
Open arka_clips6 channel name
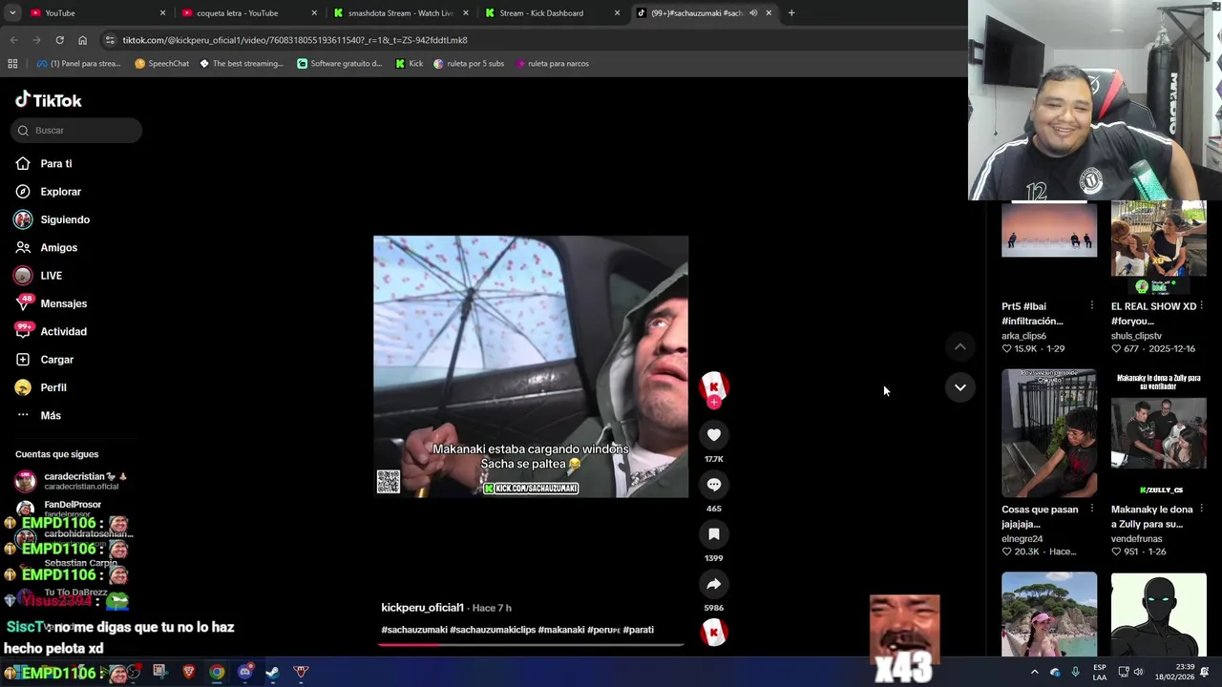tap(1023, 336)
